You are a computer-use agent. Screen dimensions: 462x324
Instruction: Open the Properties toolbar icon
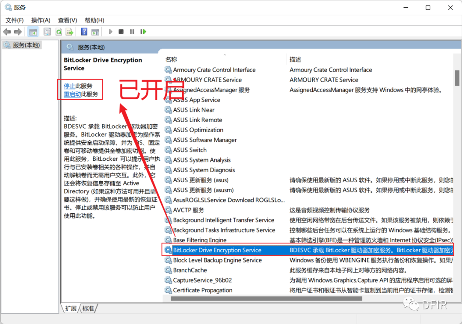47,32
